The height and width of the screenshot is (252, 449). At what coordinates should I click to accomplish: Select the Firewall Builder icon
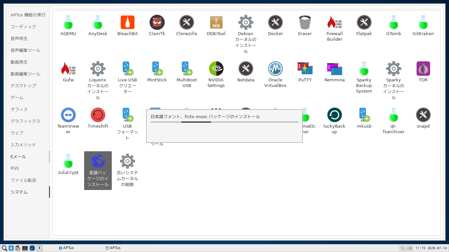coord(335,22)
